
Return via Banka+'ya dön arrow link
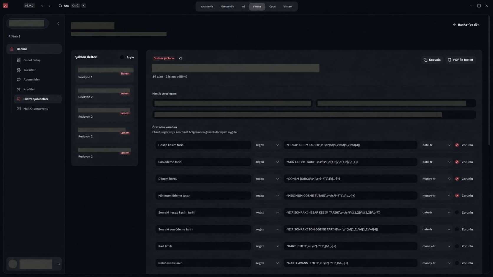point(466,25)
